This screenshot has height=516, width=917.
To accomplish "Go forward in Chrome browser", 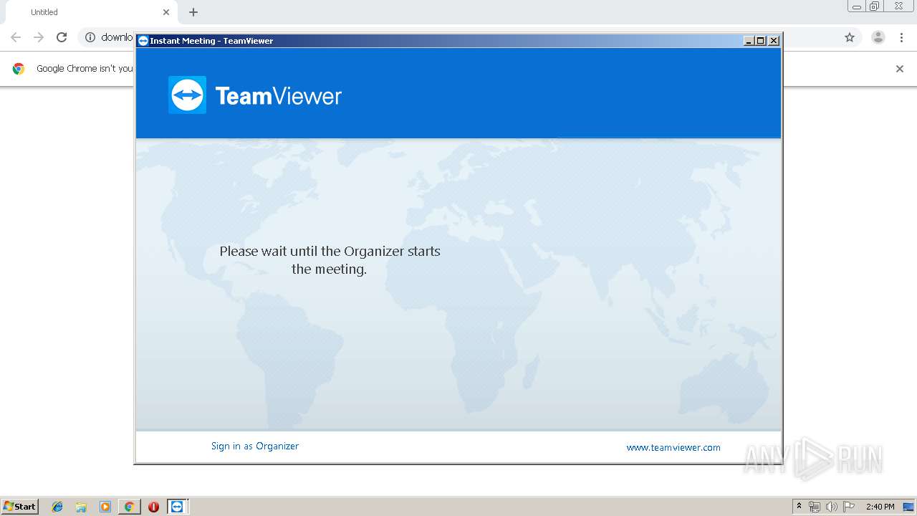I will (39, 37).
